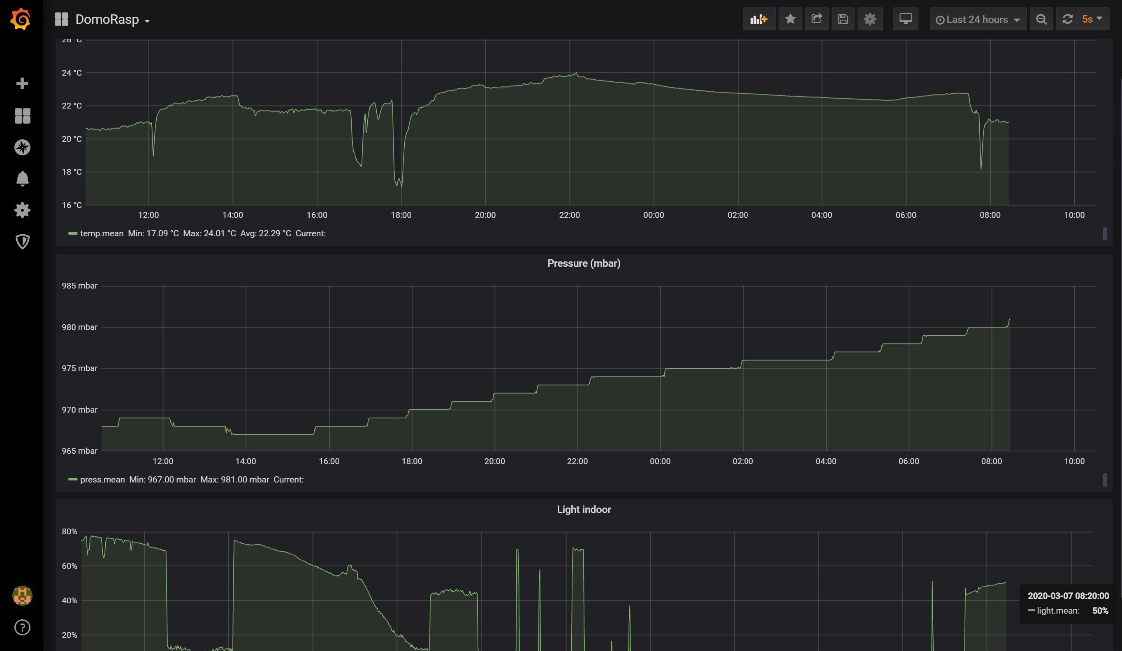1122x651 pixels.
Task: Open the Server Admin shield icon
Action: coord(22,242)
